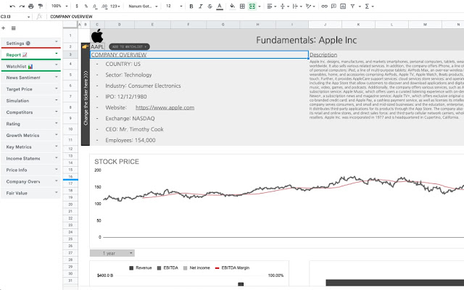Toggle italic formatting
The width and height of the screenshot is (464, 290).
pyautogui.click(x=200, y=7)
